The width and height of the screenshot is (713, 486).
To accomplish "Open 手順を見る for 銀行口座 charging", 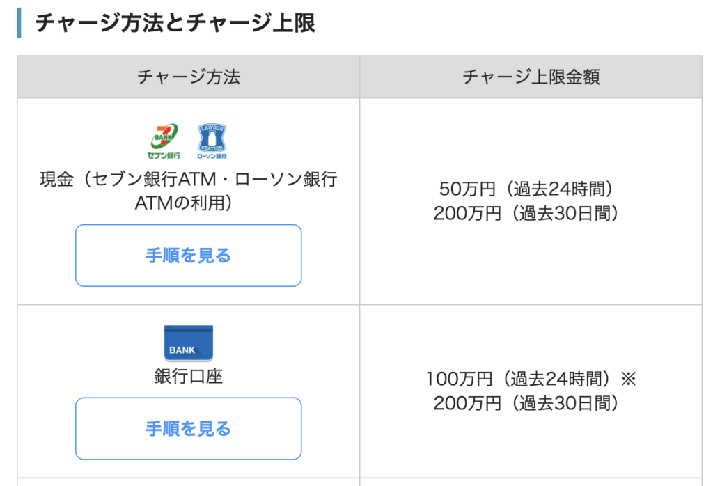I will tap(188, 428).
